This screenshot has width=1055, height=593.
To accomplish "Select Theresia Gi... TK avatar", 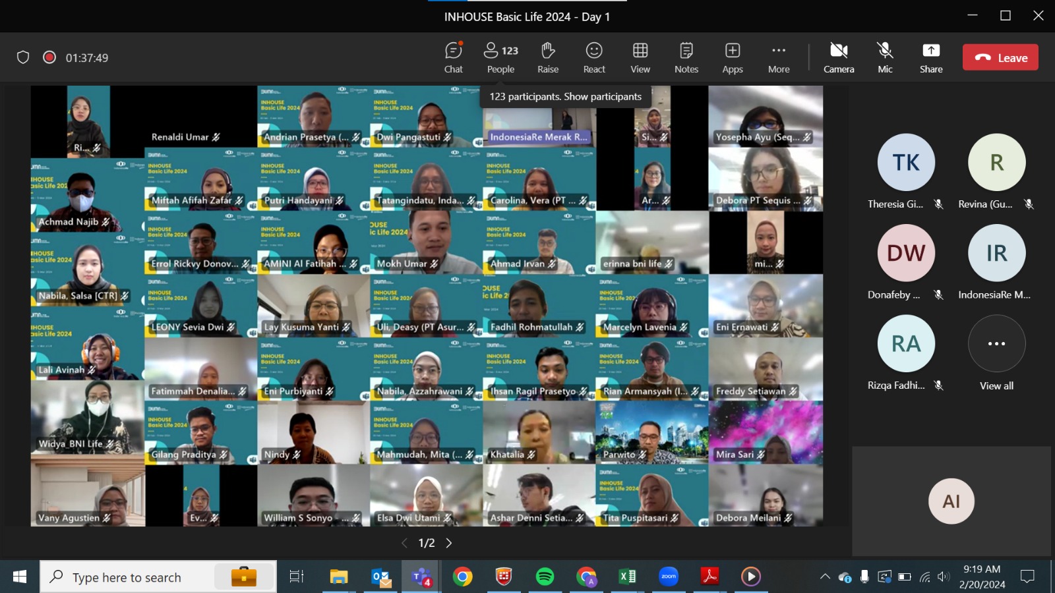I will [x=906, y=163].
